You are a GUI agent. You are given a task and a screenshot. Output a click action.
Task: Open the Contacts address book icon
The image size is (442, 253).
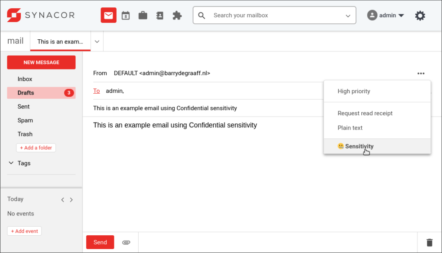click(x=160, y=15)
